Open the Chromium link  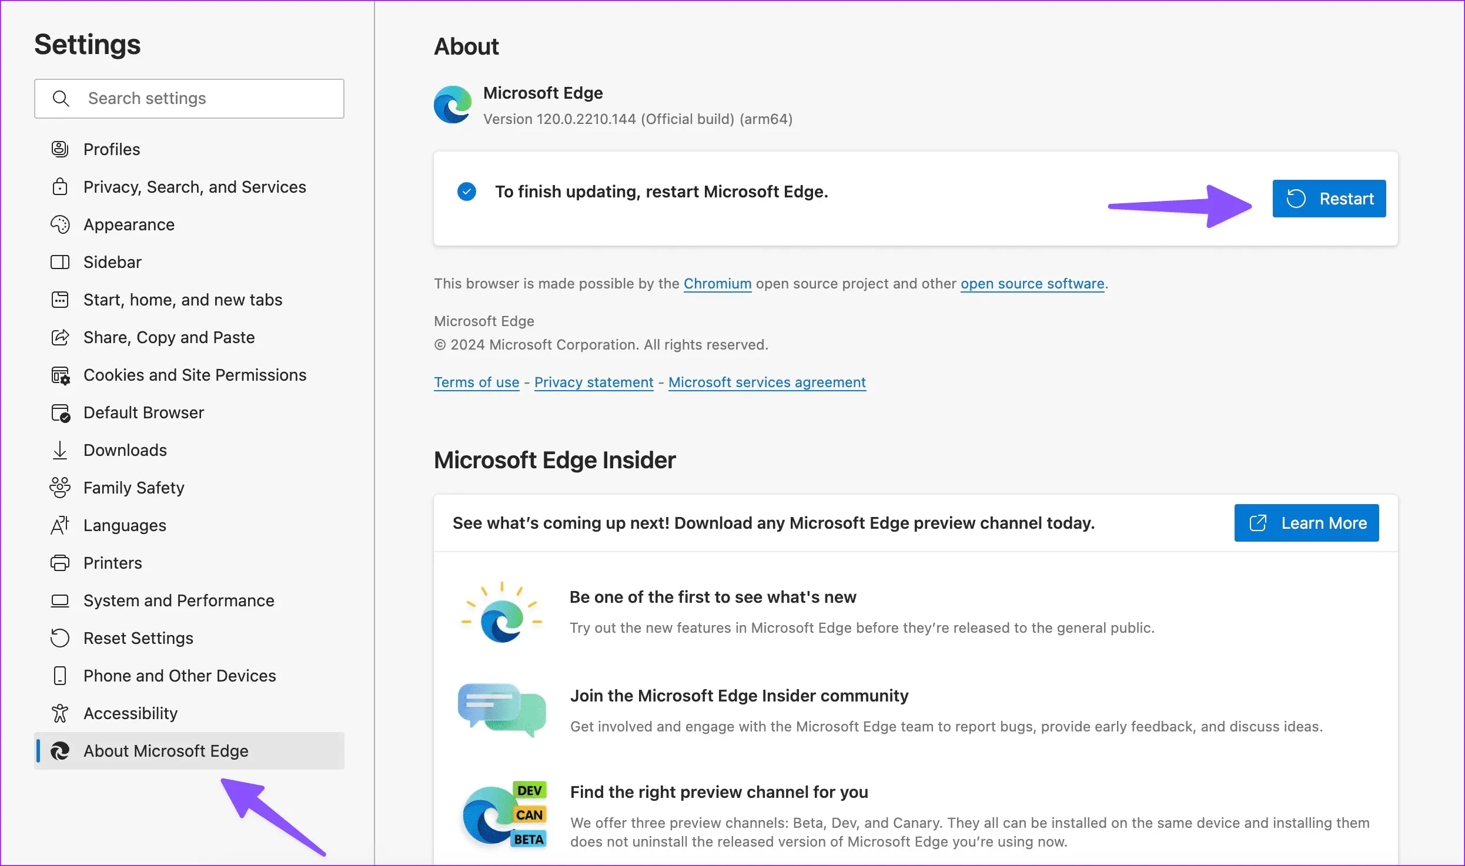717,284
